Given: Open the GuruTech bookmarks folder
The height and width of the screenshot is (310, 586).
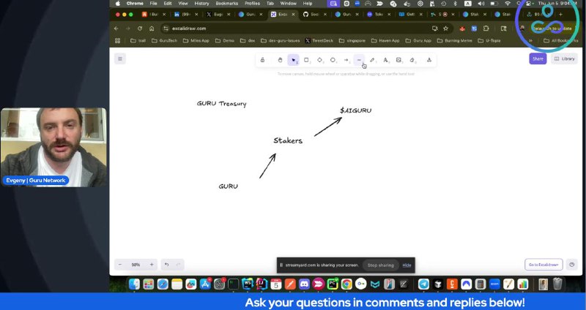Looking at the screenshot, I should tap(164, 41).
